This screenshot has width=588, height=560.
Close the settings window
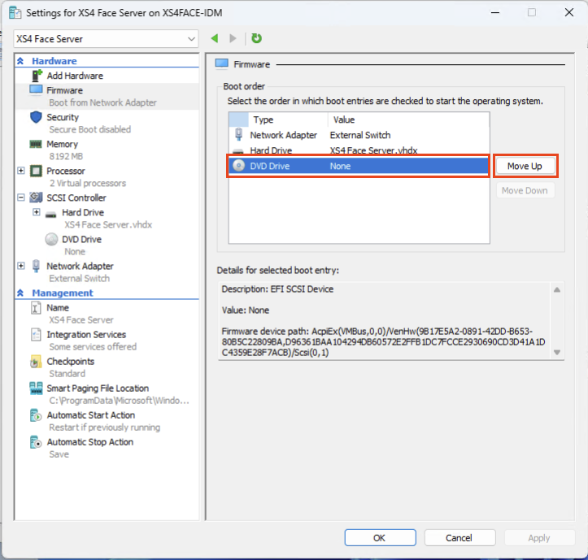coord(568,12)
